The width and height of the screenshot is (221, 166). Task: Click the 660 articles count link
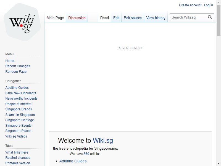(86, 154)
